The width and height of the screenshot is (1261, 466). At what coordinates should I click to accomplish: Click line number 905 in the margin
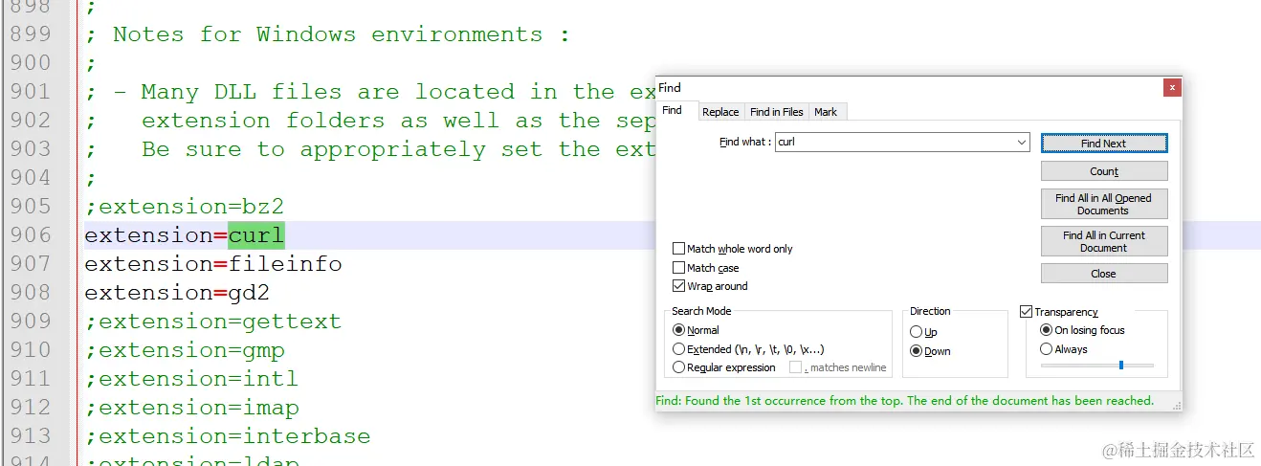[x=31, y=207]
